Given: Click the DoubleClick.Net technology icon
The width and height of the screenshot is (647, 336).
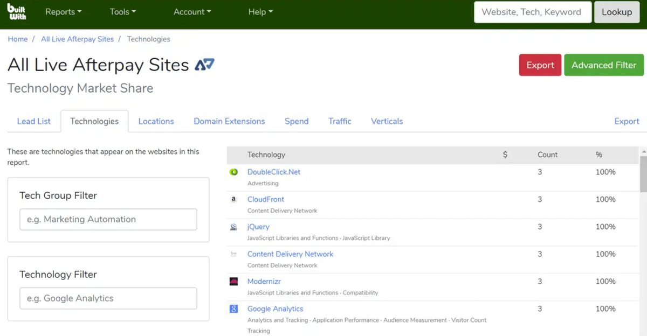Looking at the screenshot, I should [x=233, y=172].
